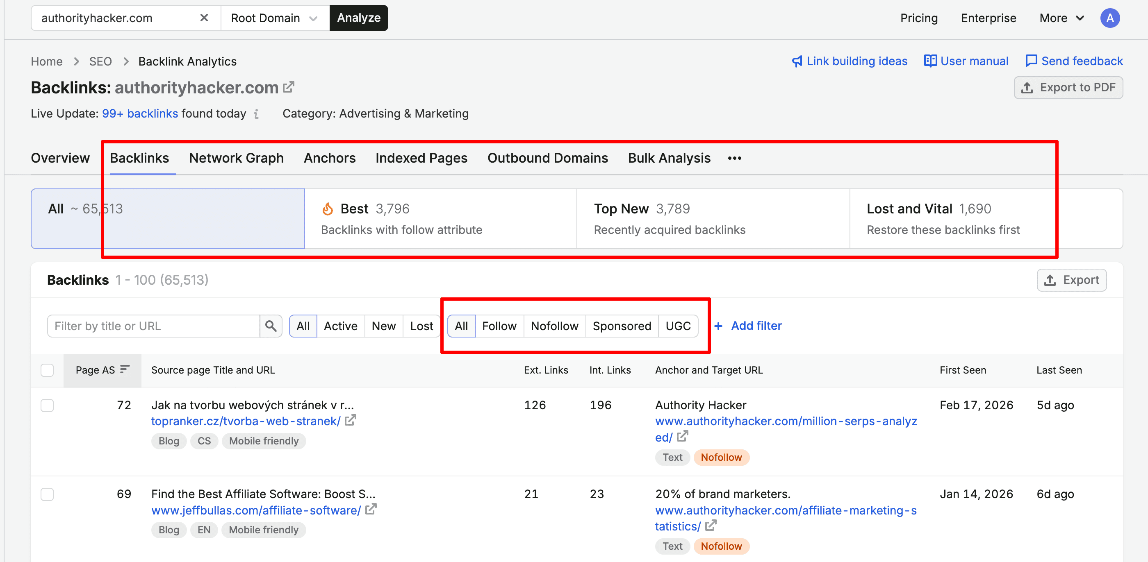
Task: Select the Lost status filter
Action: [421, 326]
